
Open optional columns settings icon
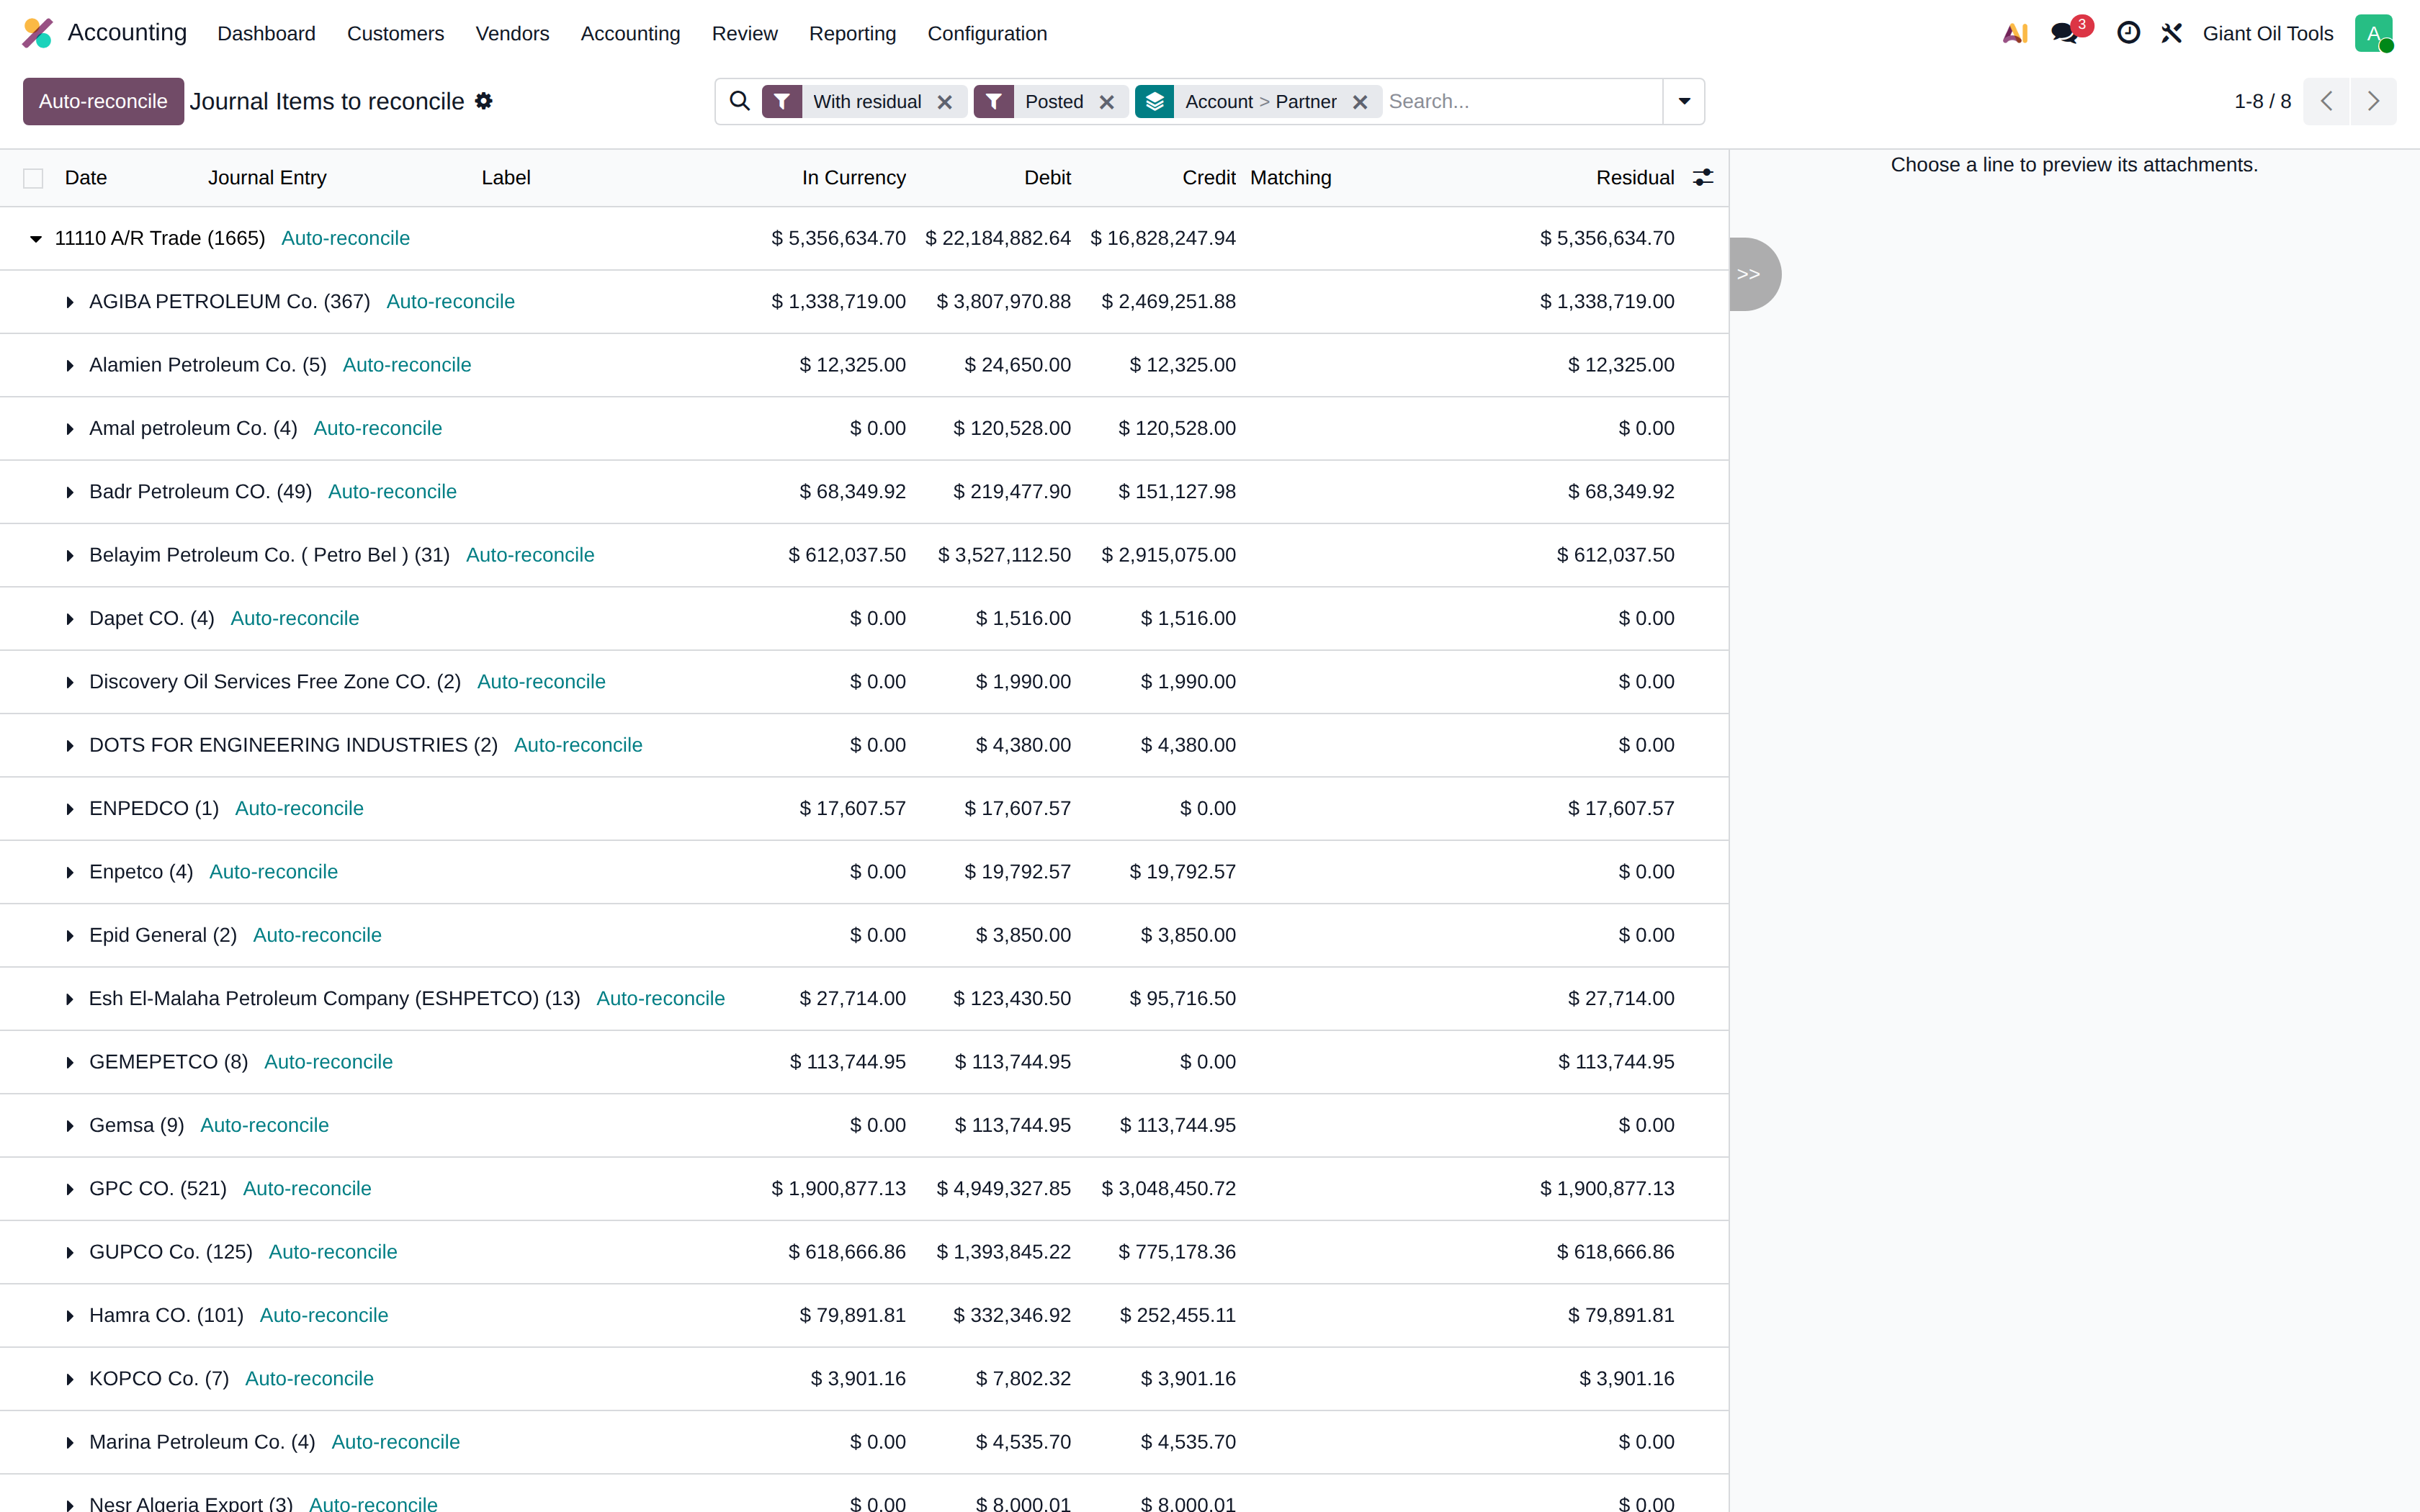coord(1703,177)
